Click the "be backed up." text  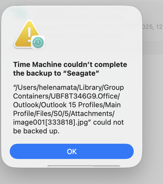(36, 131)
